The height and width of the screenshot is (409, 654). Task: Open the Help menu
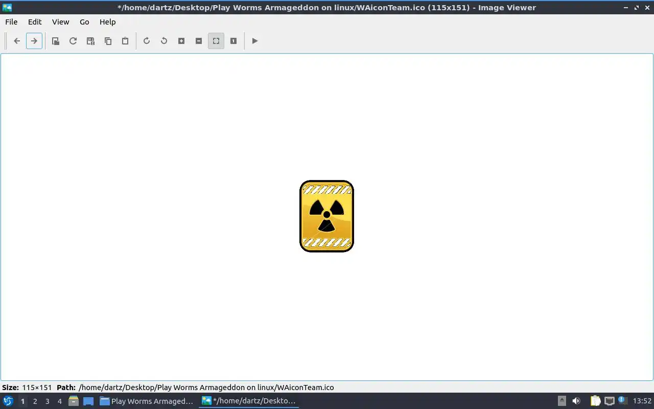pyautogui.click(x=107, y=22)
